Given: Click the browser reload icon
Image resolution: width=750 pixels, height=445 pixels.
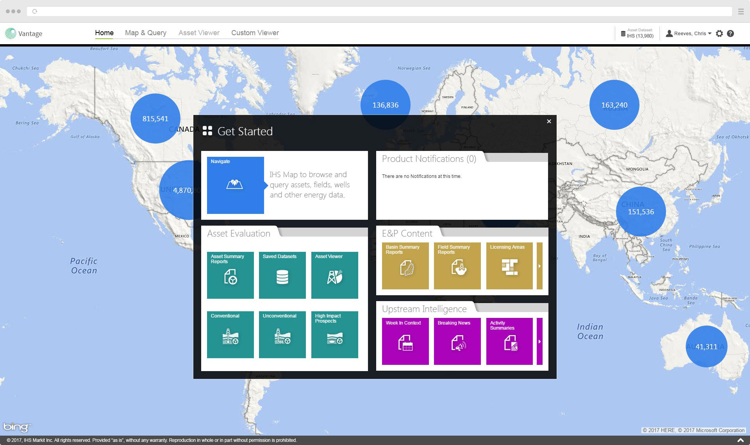Looking at the screenshot, I should point(35,11).
